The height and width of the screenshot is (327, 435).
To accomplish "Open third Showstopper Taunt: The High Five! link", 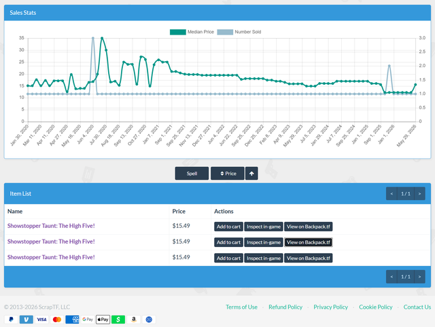I will [x=51, y=257].
